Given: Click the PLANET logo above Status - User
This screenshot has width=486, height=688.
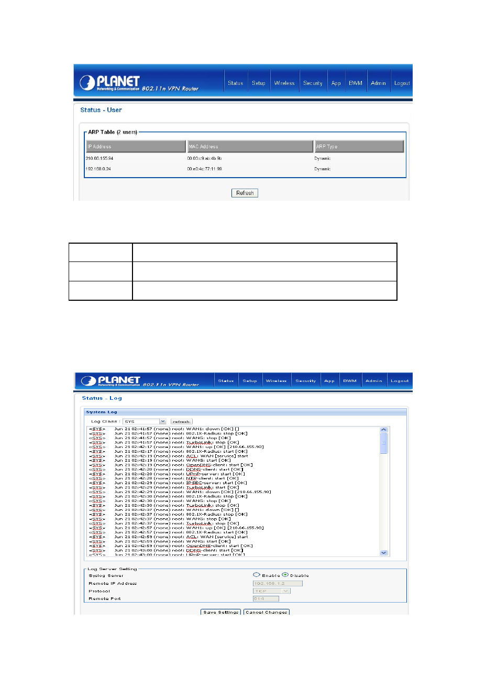Looking at the screenshot, I should tap(110, 83).
